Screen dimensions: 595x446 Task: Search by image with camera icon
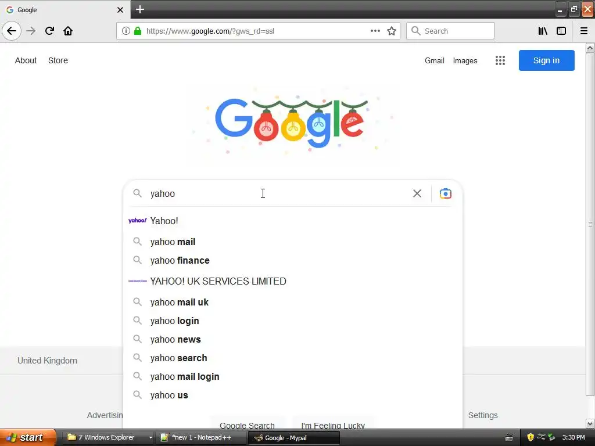click(x=446, y=193)
